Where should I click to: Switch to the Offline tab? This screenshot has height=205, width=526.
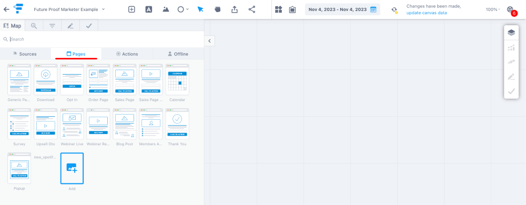click(178, 54)
